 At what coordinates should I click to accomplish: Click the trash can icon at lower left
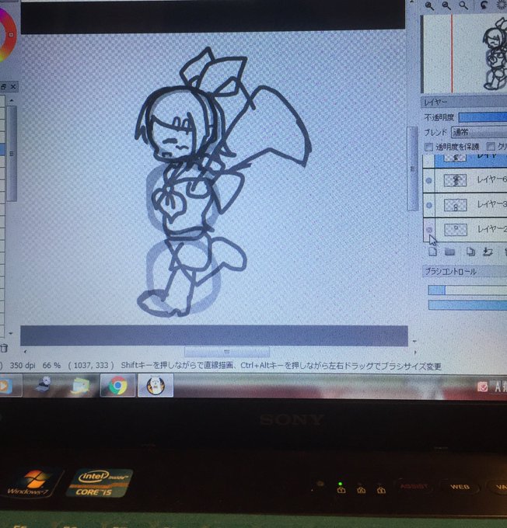pyautogui.click(x=4, y=348)
